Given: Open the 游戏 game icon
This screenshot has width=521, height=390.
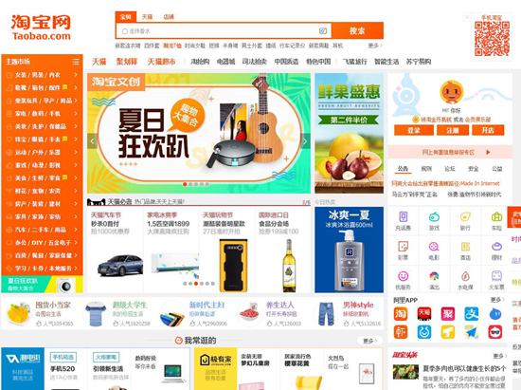Looking at the screenshot, I should (x=434, y=221).
